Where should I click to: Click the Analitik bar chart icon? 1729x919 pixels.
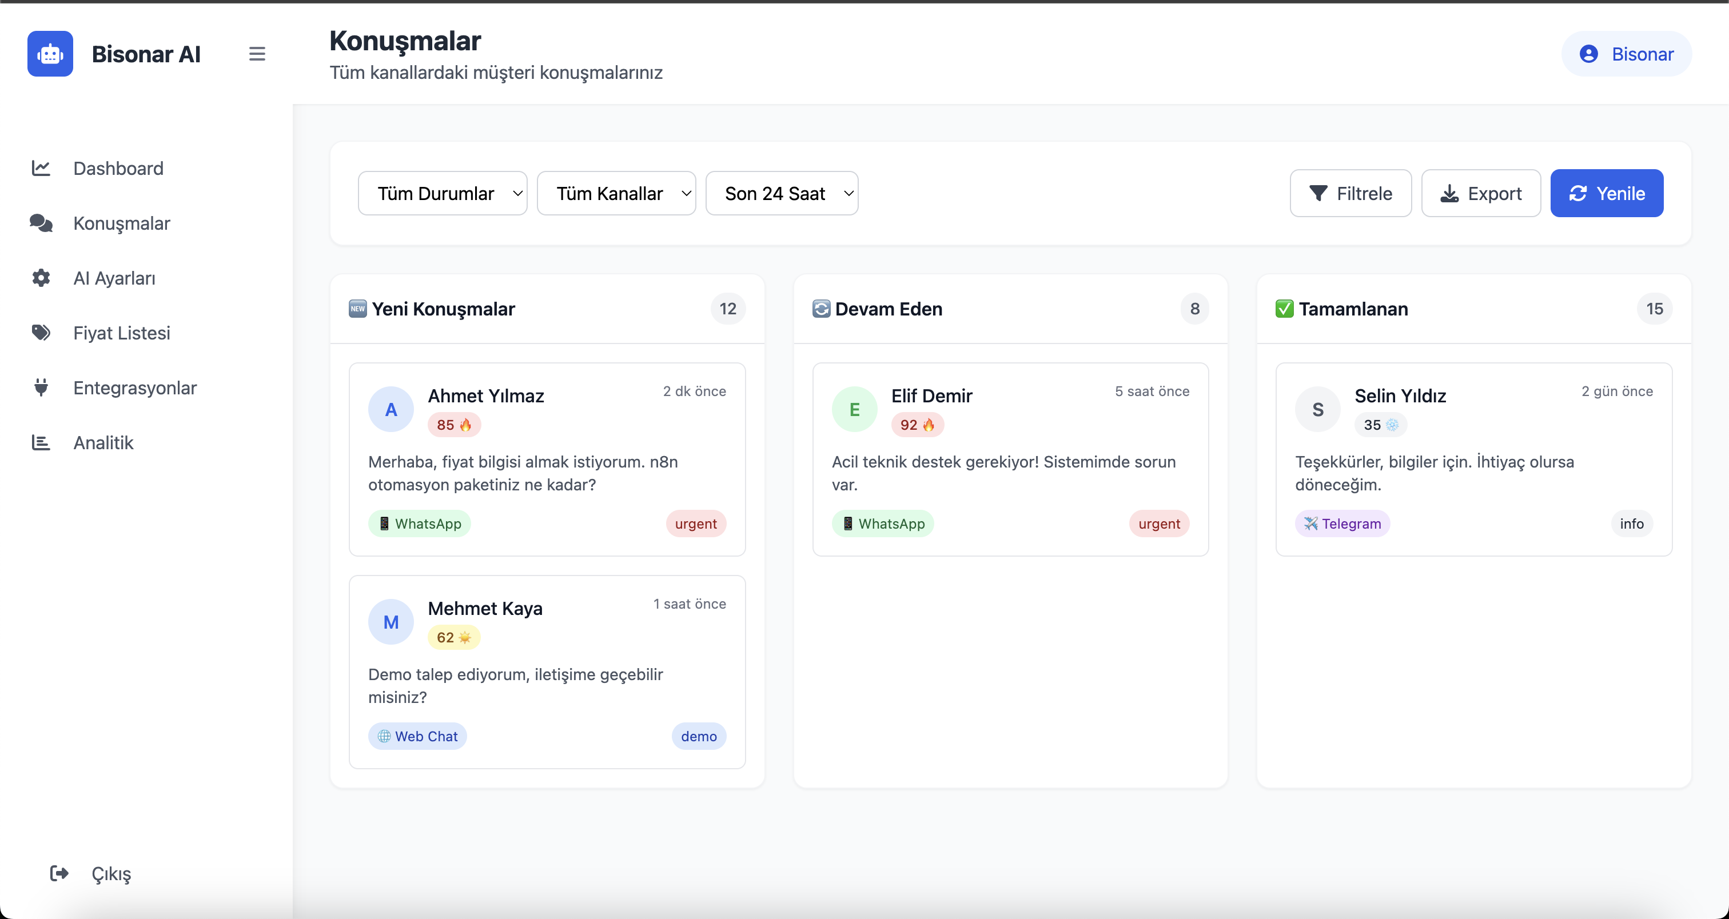[x=41, y=443]
